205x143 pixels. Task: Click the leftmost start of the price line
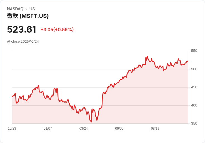[x=12, y=96]
